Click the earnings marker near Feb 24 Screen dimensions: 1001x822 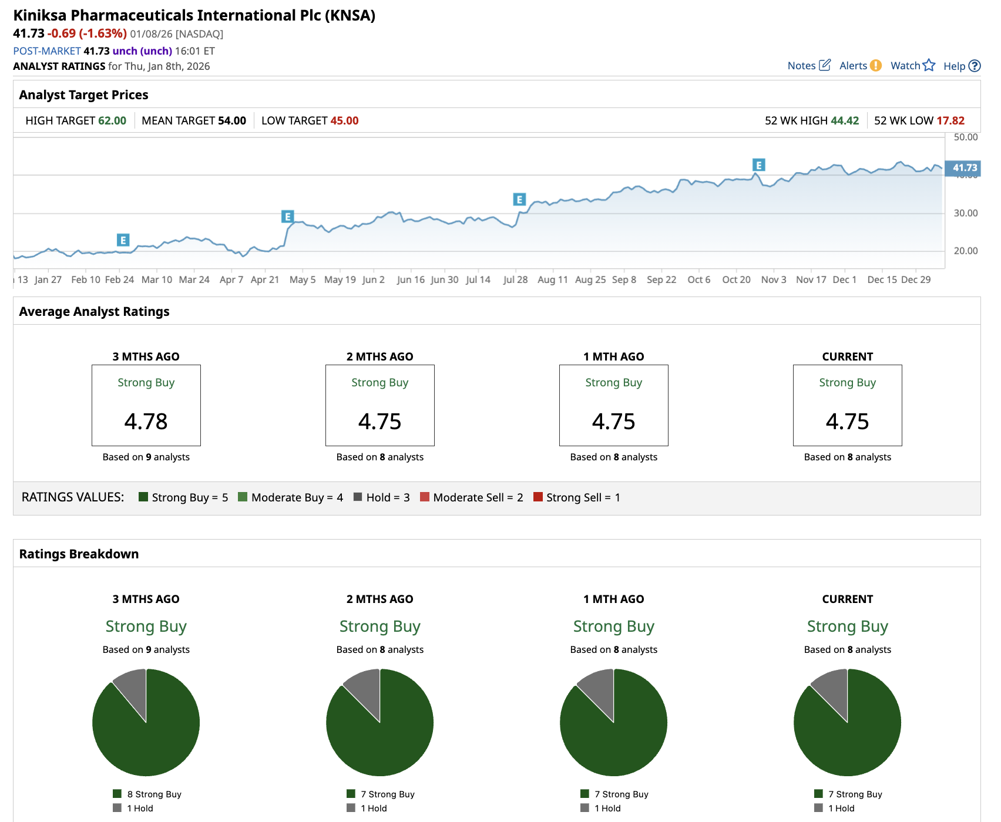click(x=123, y=240)
